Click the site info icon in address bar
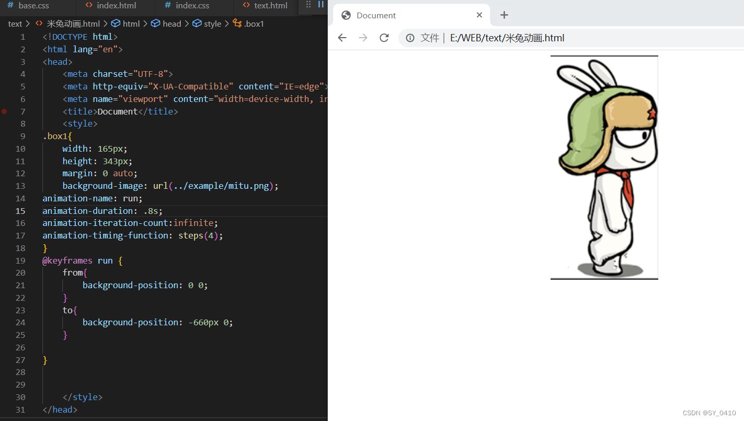The width and height of the screenshot is (744, 421). point(410,38)
